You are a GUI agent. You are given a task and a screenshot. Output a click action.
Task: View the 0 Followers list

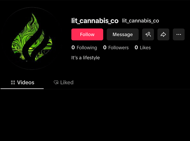pyautogui.click(x=116, y=47)
